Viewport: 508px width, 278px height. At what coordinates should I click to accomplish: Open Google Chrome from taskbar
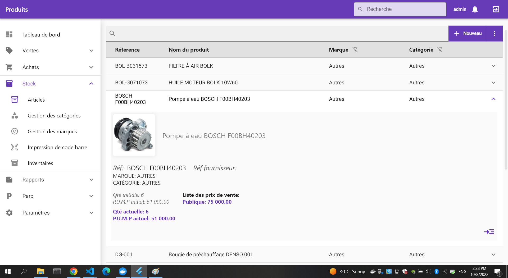coord(73,271)
